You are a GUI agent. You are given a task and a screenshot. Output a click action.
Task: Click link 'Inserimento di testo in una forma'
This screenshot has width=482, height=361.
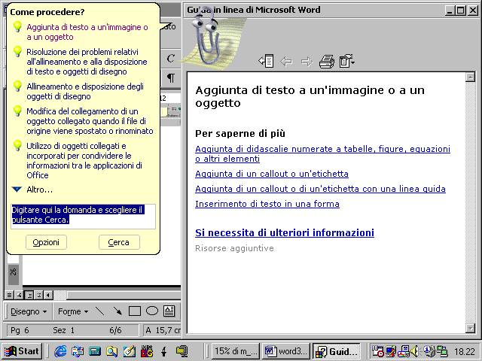[x=267, y=204]
